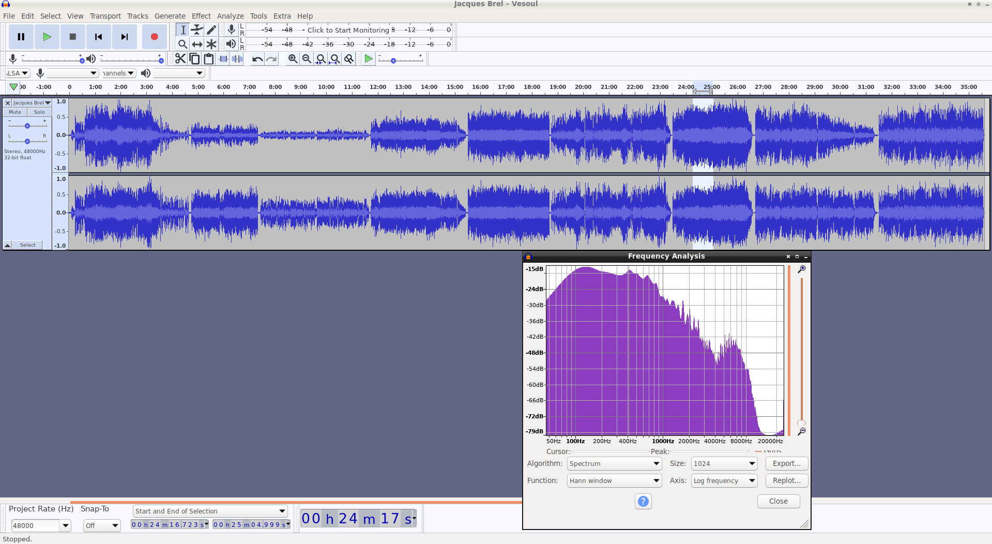The height and width of the screenshot is (544, 992).
Task: Open the playback device dropdown
Action: click(179, 73)
